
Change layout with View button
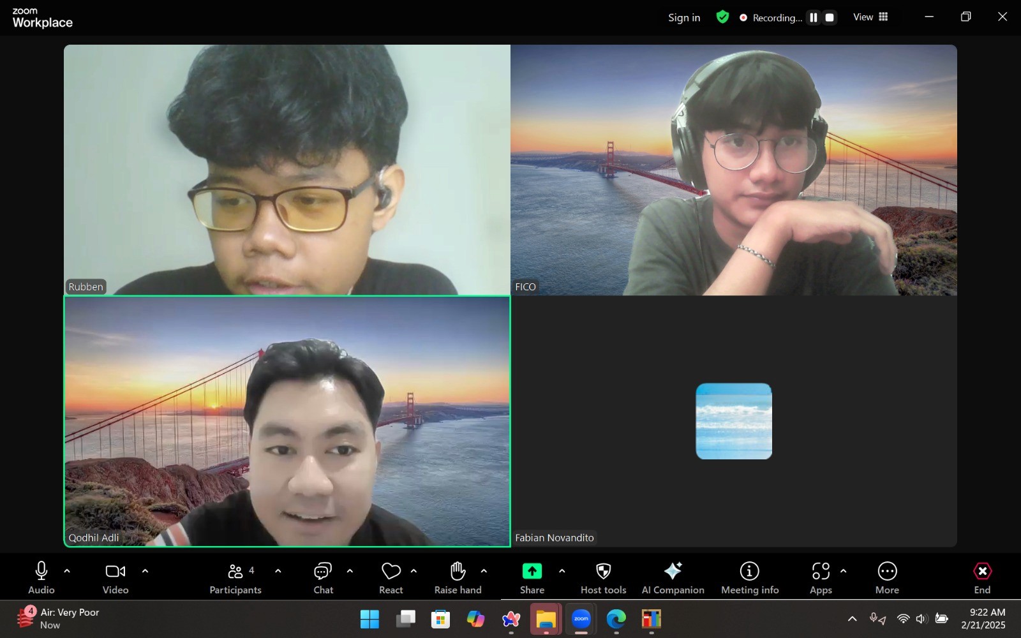(x=870, y=17)
